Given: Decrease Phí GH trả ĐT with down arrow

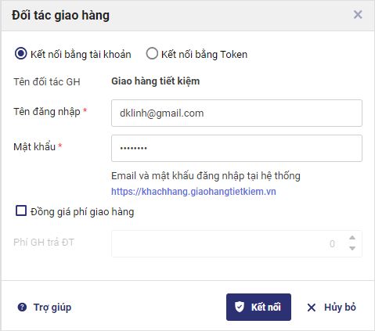Looking at the screenshot, I should point(352,248).
